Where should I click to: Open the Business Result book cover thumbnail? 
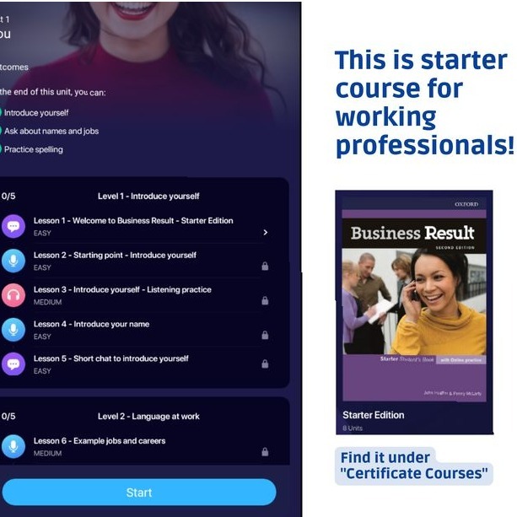pos(414,300)
